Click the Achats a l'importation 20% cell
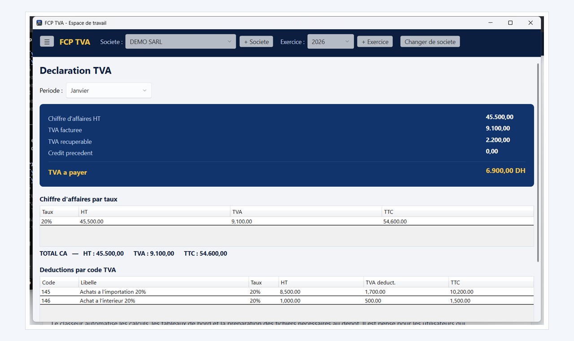Image resolution: width=574 pixels, height=341 pixels. click(164, 292)
